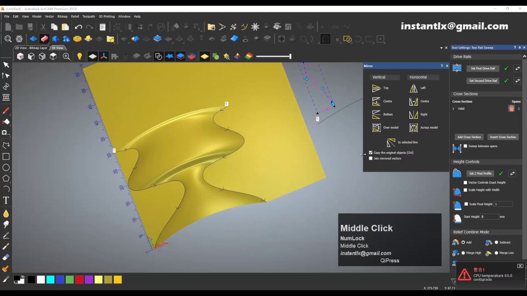The height and width of the screenshot is (296, 527).
Task: Reverse direction of the first drive rail
Action: pyautogui.click(x=518, y=69)
